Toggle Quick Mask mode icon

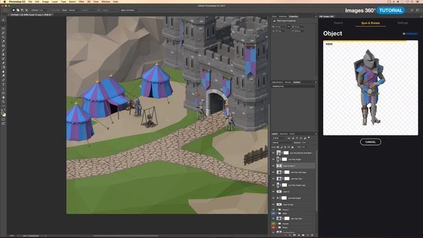(3, 119)
